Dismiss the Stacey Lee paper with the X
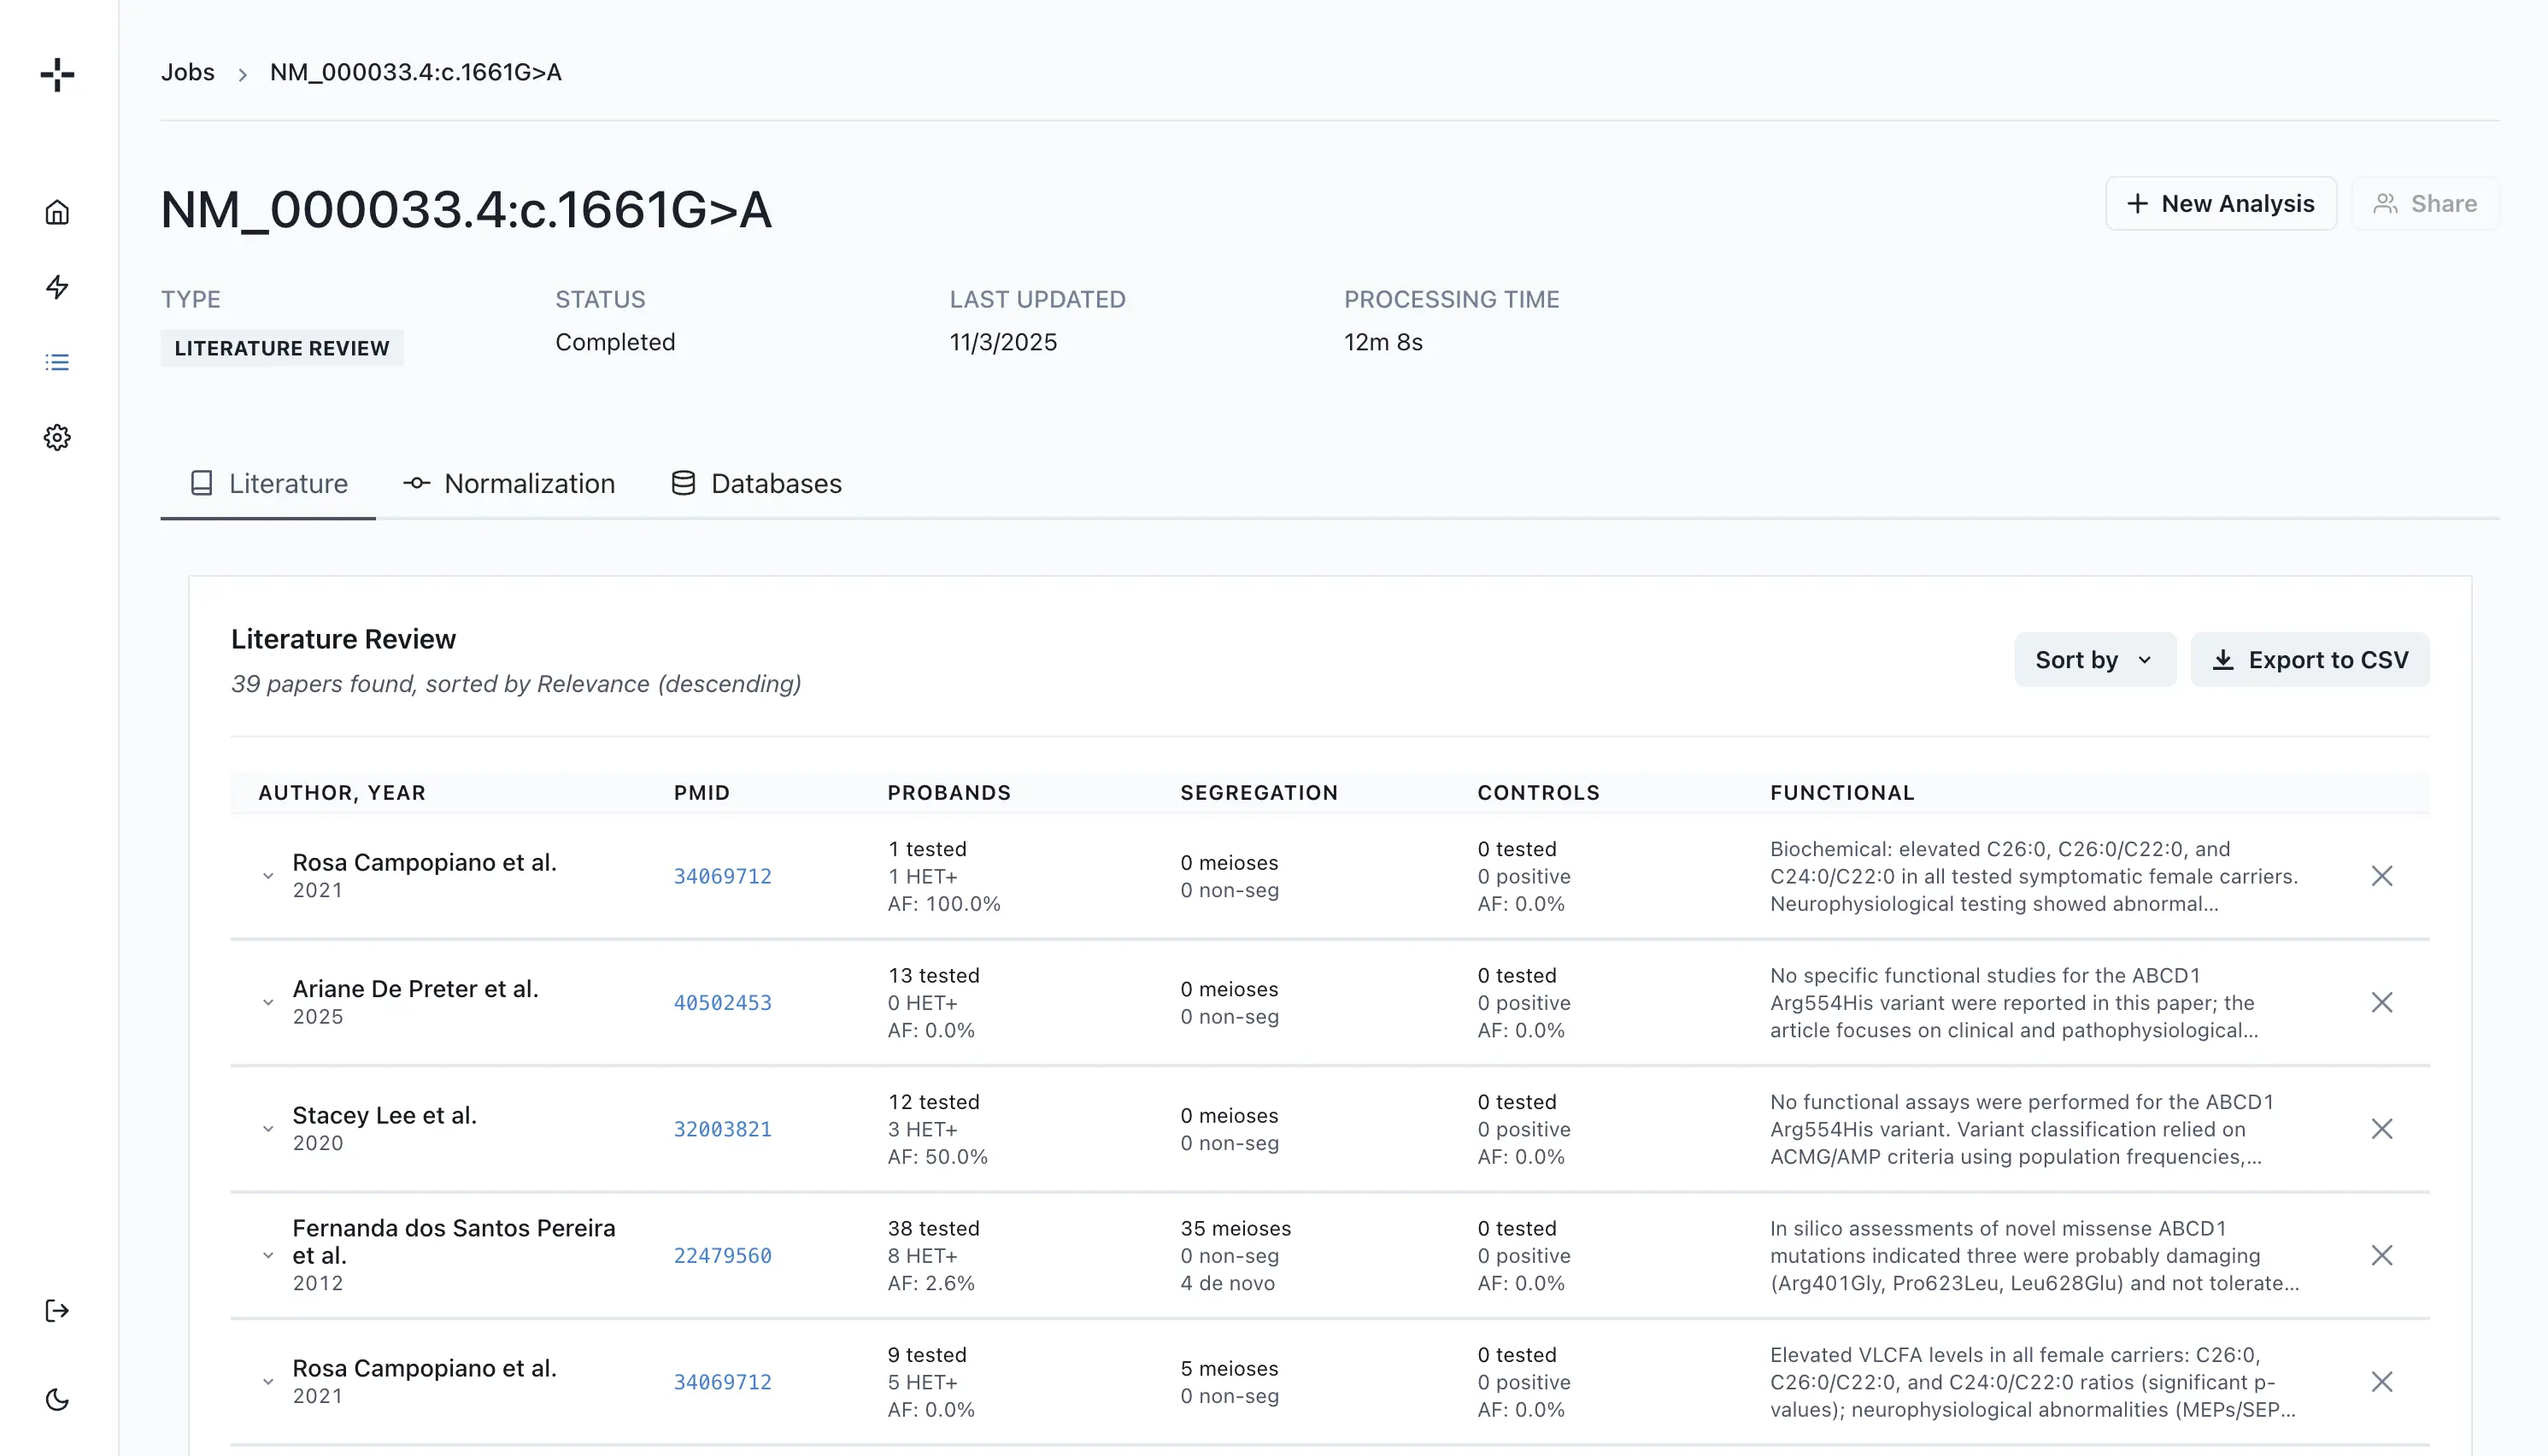2548x1456 pixels. pyautogui.click(x=2383, y=1129)
